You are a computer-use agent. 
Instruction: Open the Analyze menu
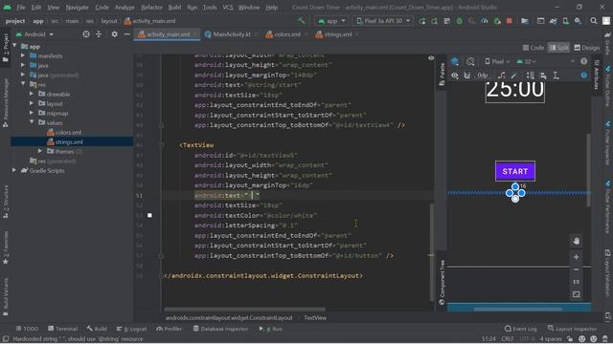pos(125,7)
